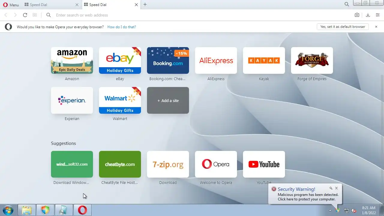Open File Explorer from the taskbar
Image resolution: width=384 pixels, height=216 pixels.
click(27, 210)
